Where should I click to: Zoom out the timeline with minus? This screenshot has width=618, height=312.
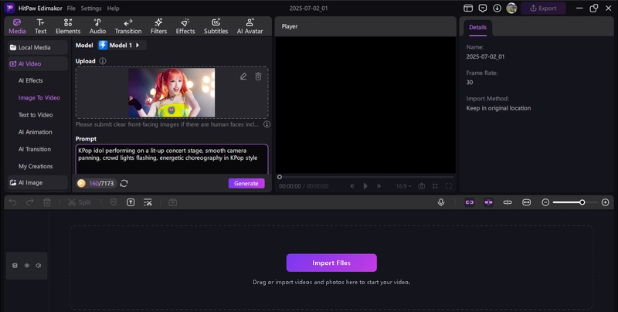pos(545,202)
